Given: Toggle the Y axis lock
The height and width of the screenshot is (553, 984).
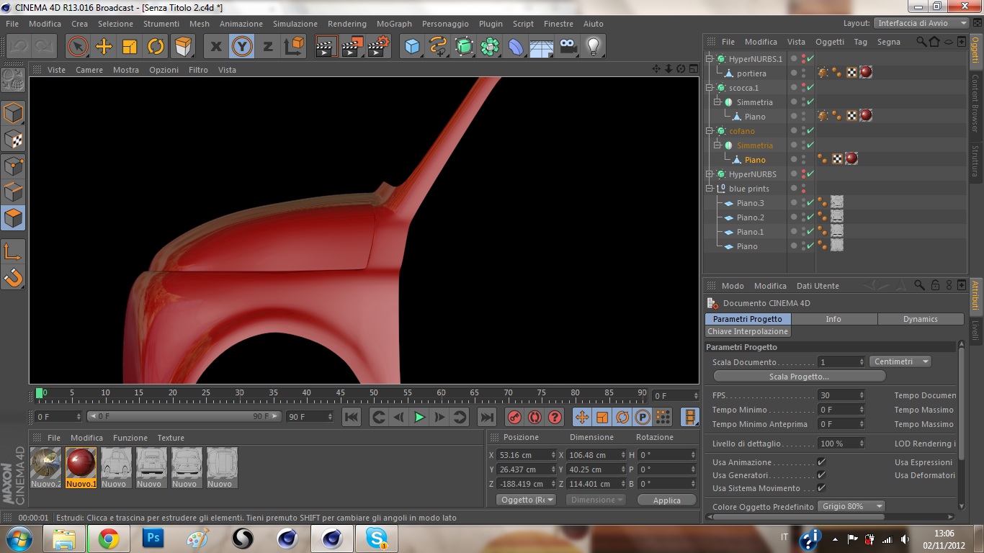Looking at the screenshot, I should 241,47.
